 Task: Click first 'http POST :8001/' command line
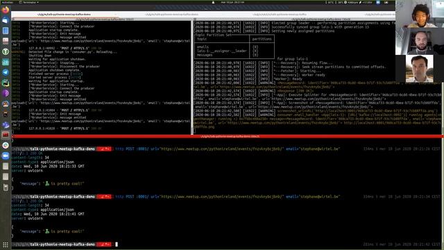coord(228,149)
